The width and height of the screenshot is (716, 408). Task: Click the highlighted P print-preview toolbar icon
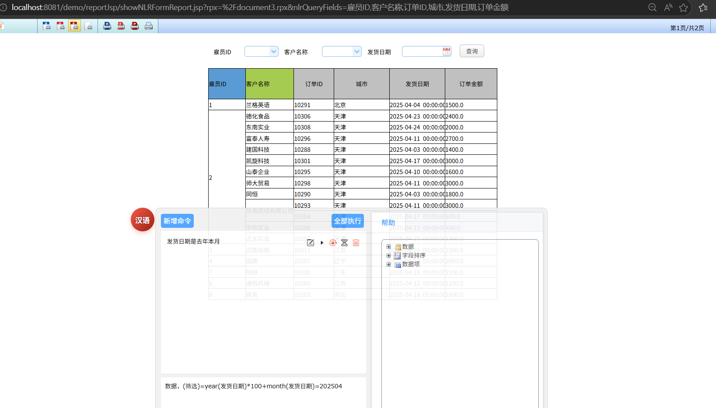tap(75, 26)
